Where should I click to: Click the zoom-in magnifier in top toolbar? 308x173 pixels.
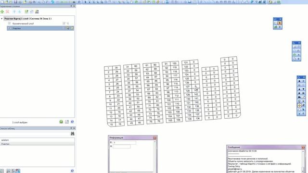(119, 2)
